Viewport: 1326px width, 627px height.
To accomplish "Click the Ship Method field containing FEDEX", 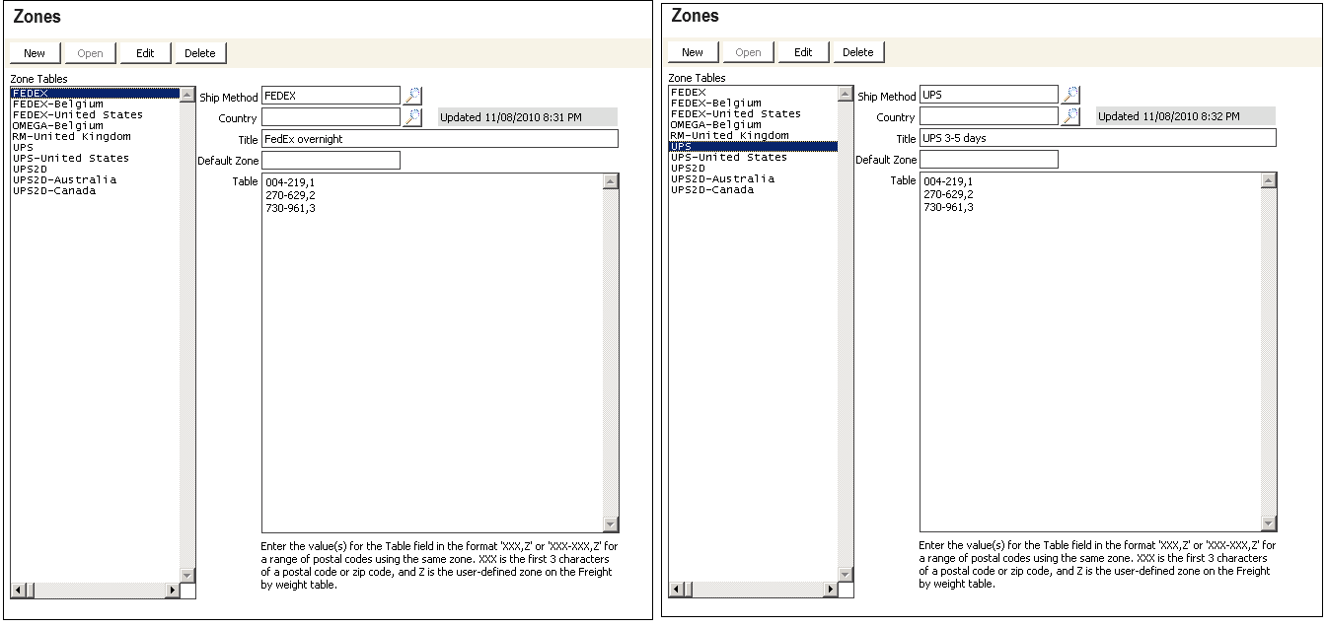I will (331, 96).
